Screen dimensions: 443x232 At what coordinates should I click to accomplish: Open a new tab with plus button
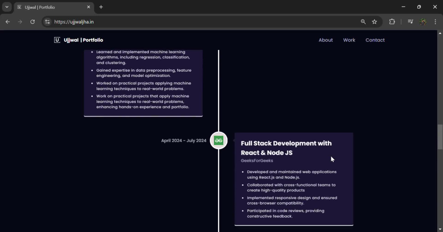point(101,7)
